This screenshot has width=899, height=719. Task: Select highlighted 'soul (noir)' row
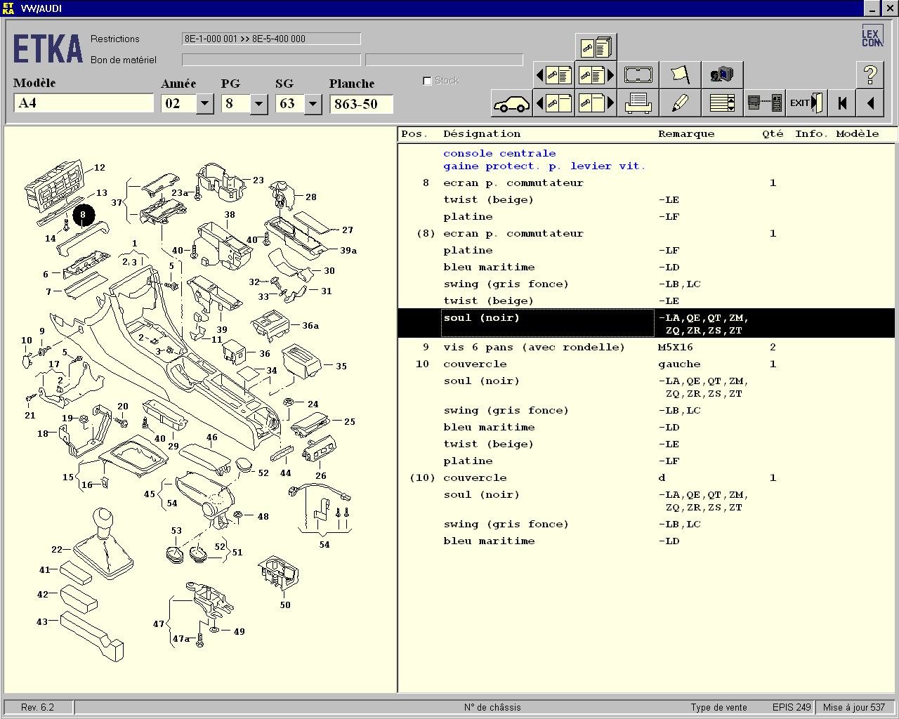tap(548, 323)
